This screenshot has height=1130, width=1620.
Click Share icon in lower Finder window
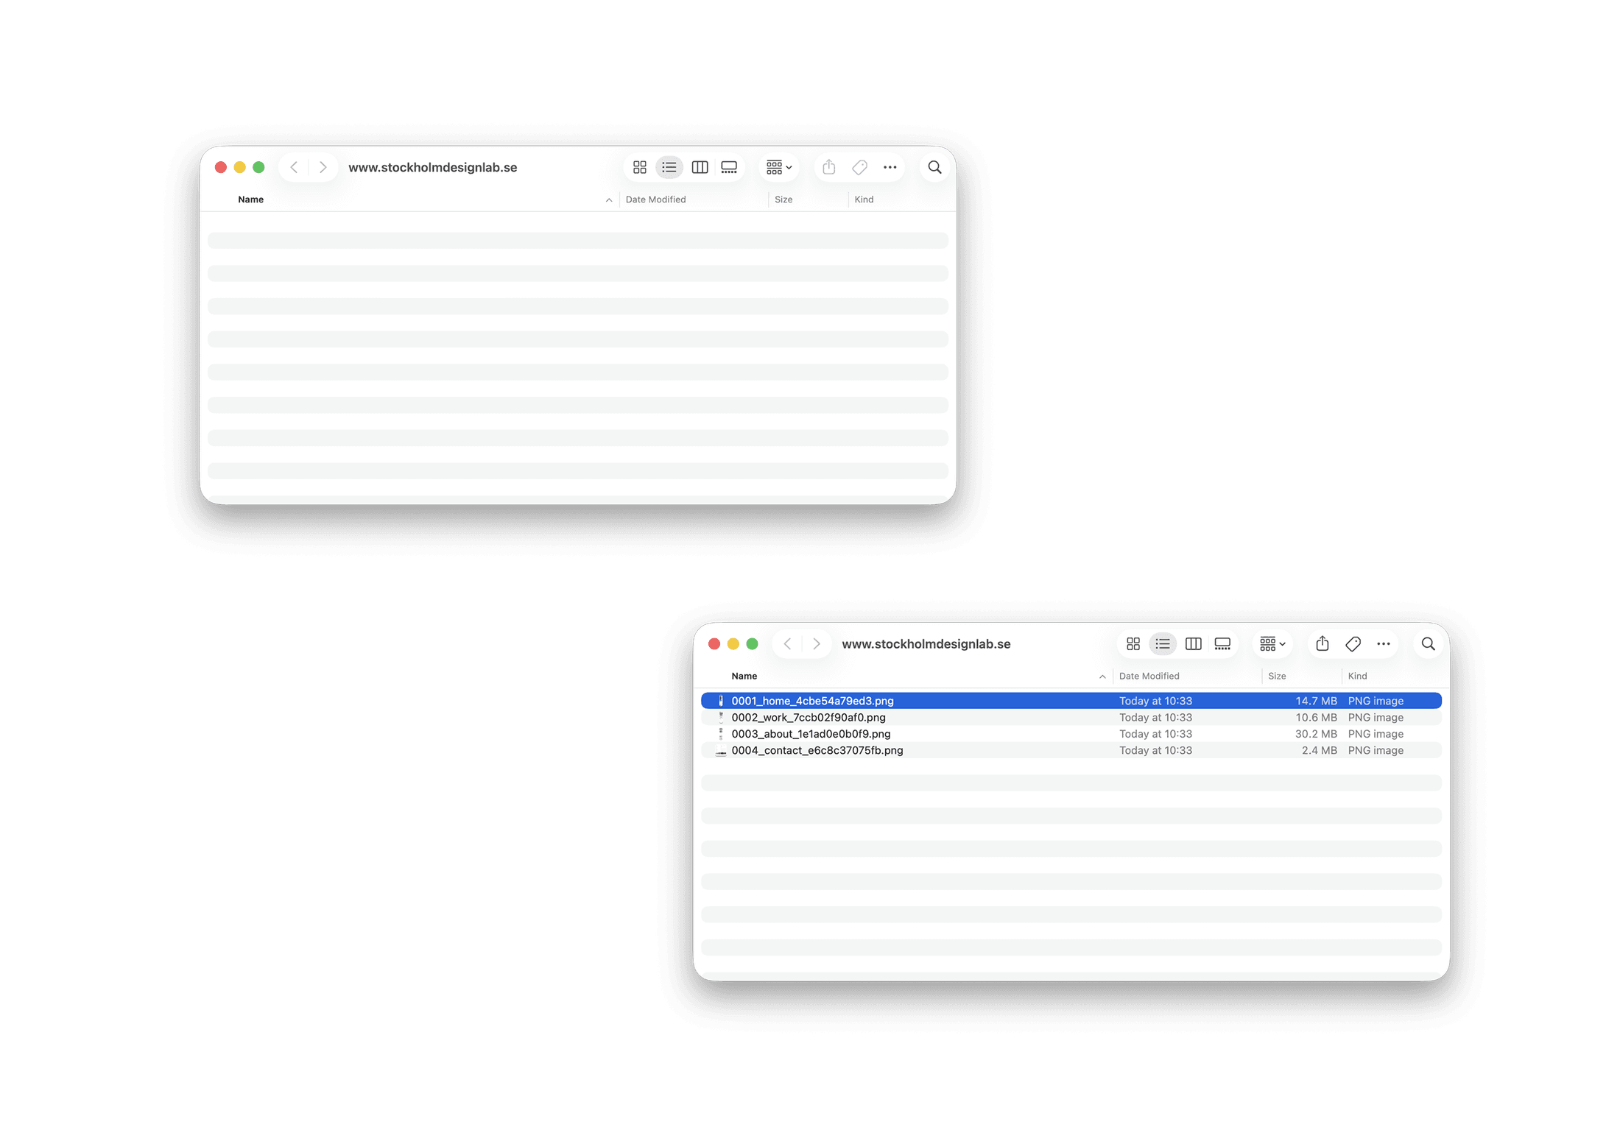(x=1323, y=644)
